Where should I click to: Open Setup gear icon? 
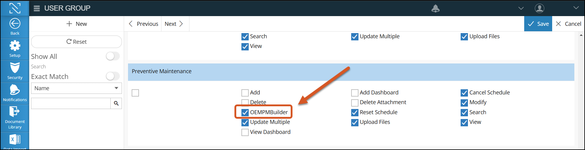point(15,46)
